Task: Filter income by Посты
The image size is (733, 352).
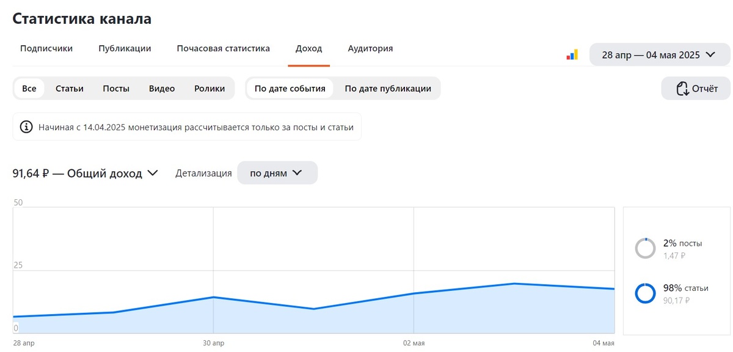Action: click(116, 89)
